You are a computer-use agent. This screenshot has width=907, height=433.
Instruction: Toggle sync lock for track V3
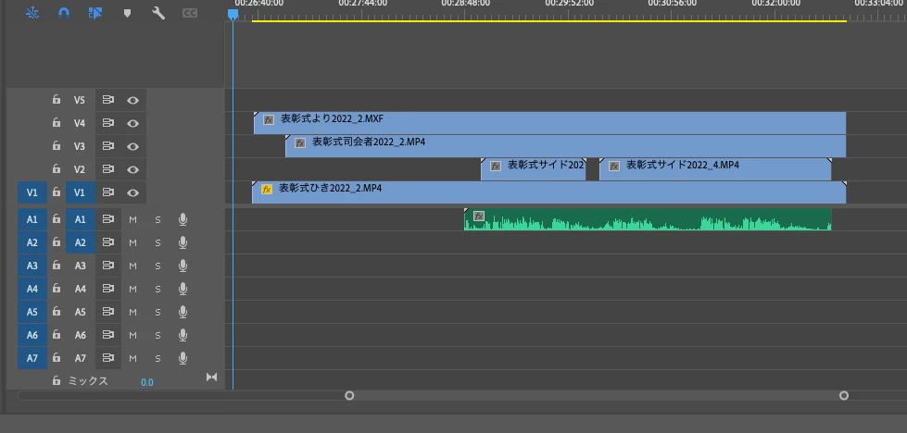pyautogui.click(x=108, y=146)
